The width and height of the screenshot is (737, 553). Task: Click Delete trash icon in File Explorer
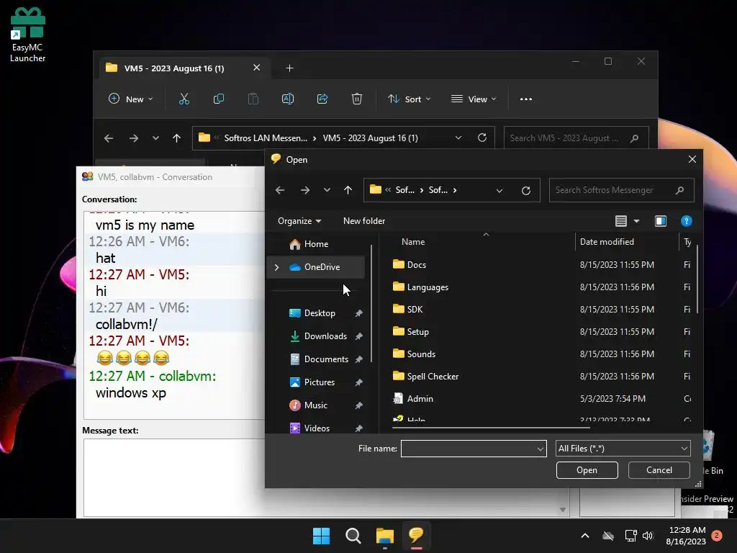tap(357, 99)
